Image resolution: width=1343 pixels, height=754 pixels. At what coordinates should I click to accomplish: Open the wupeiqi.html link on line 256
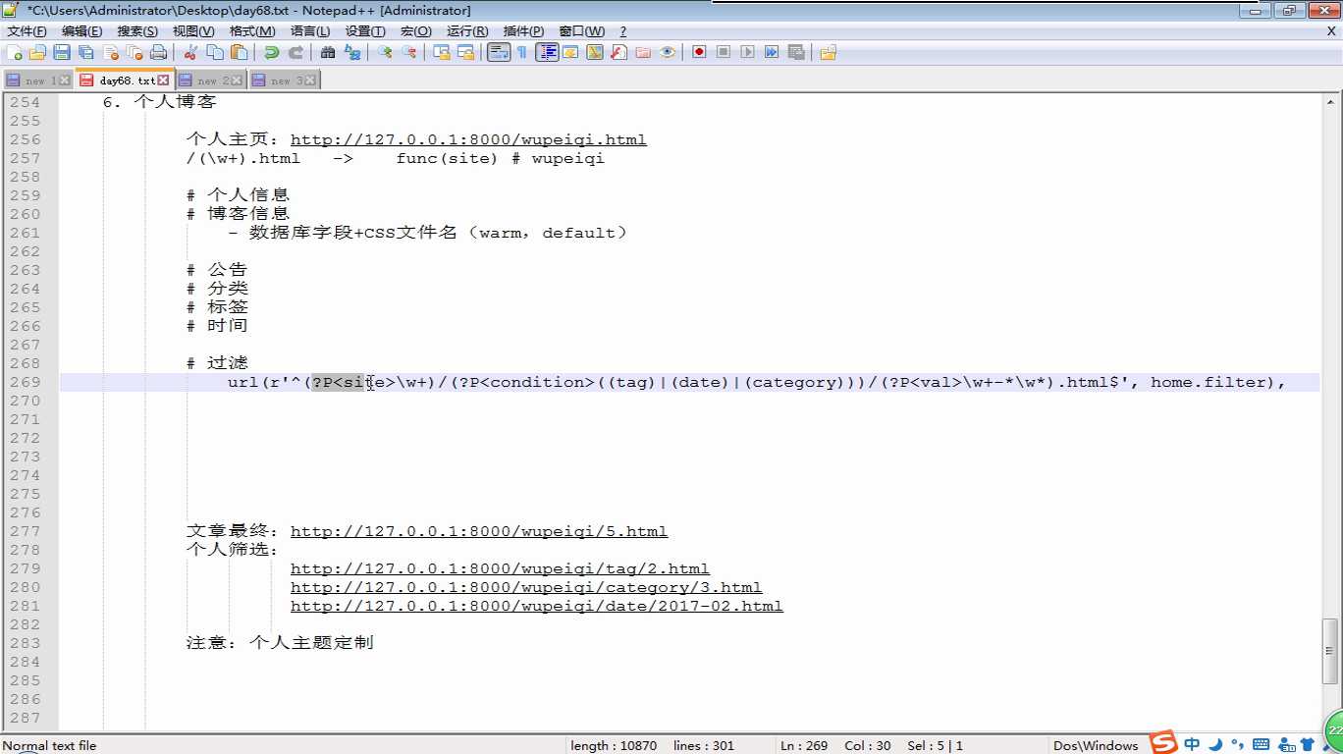pyautogui.click(x=468, y=139)
